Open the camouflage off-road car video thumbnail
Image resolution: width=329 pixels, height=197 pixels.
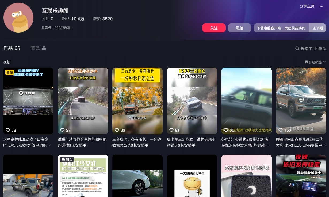[x=28, y=176]
